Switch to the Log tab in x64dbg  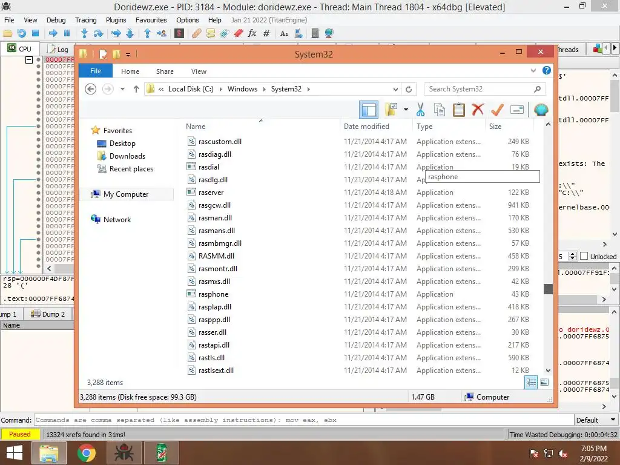pos(58,50)
